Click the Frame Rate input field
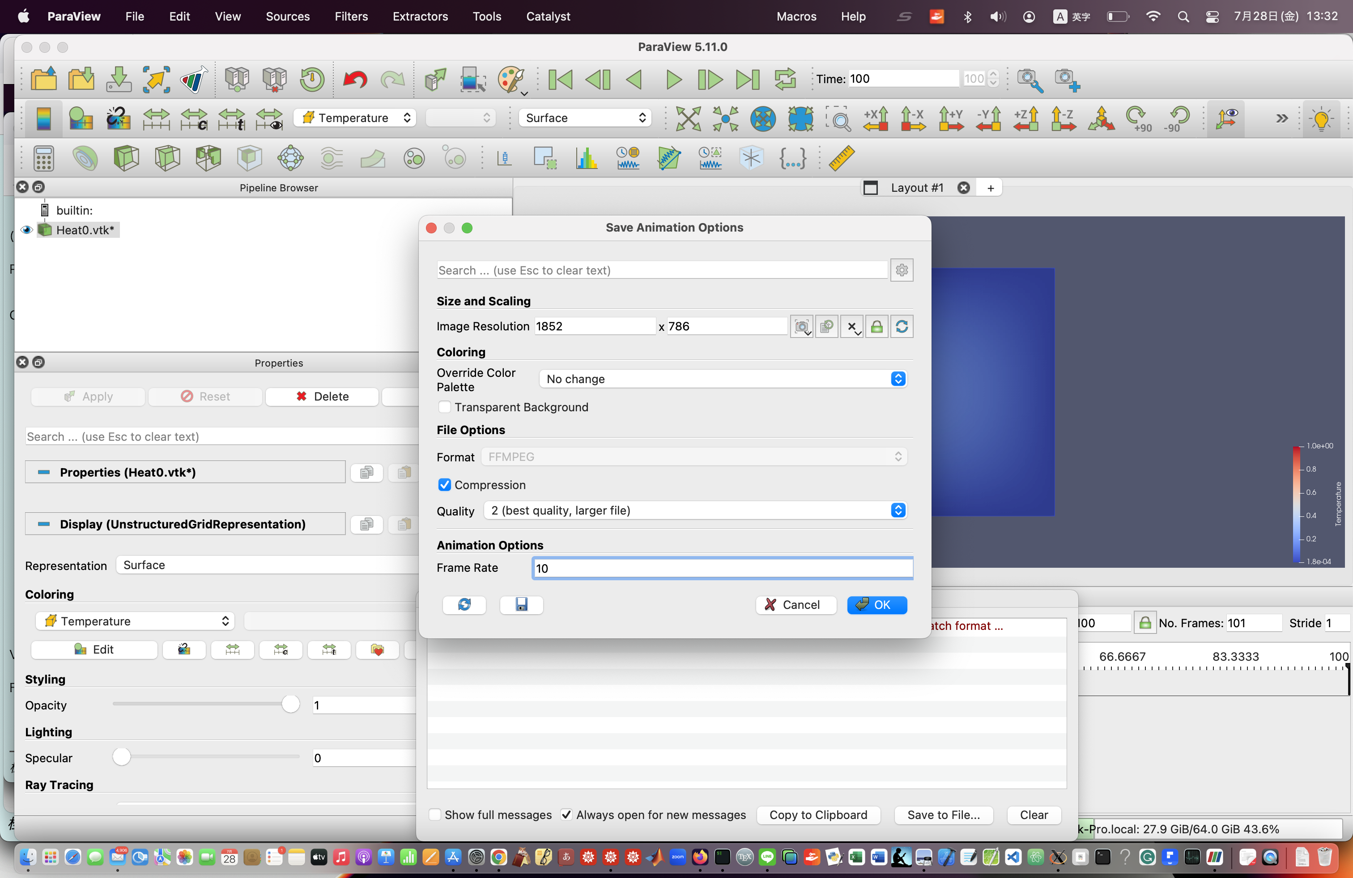 (723, 568)
